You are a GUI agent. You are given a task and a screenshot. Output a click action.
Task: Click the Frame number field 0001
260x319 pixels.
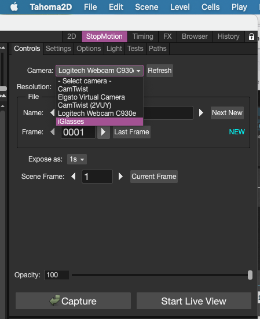(78, 132)
